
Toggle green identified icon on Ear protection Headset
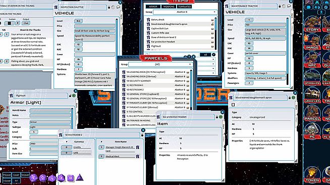[x=221, y=117]
